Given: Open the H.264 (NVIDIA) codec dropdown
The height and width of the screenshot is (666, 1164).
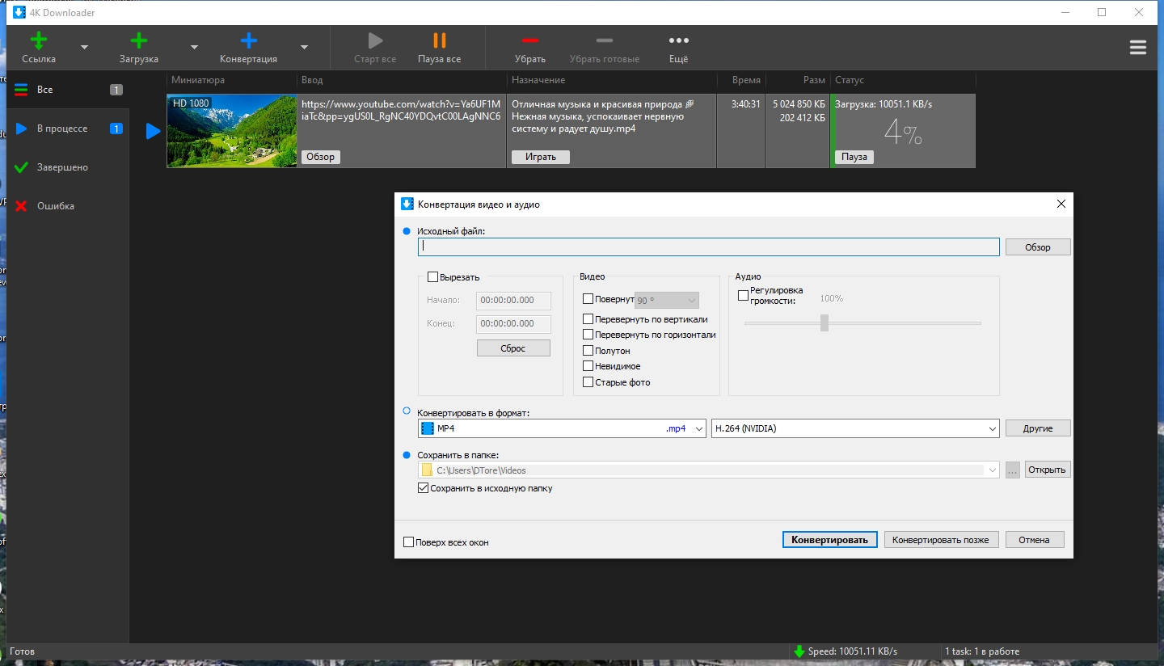Looking at the screenshot, I should [x=992, y=428].
